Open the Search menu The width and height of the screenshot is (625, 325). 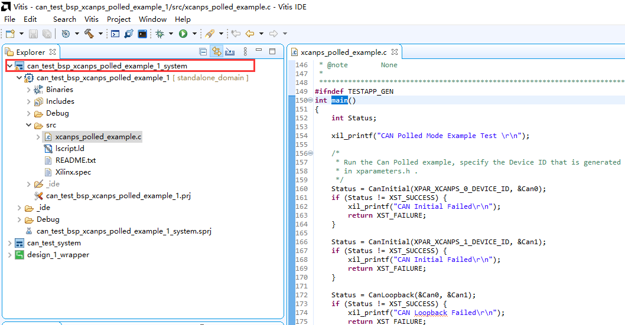(x=64, y=19)
